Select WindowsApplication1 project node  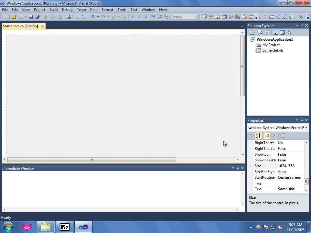[275, 39]
